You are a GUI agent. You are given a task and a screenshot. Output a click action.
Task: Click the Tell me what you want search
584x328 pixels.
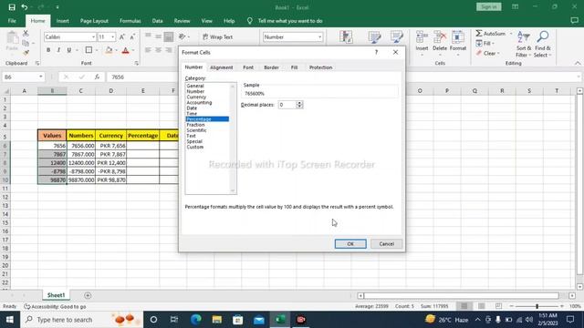[x=290, y=21]
